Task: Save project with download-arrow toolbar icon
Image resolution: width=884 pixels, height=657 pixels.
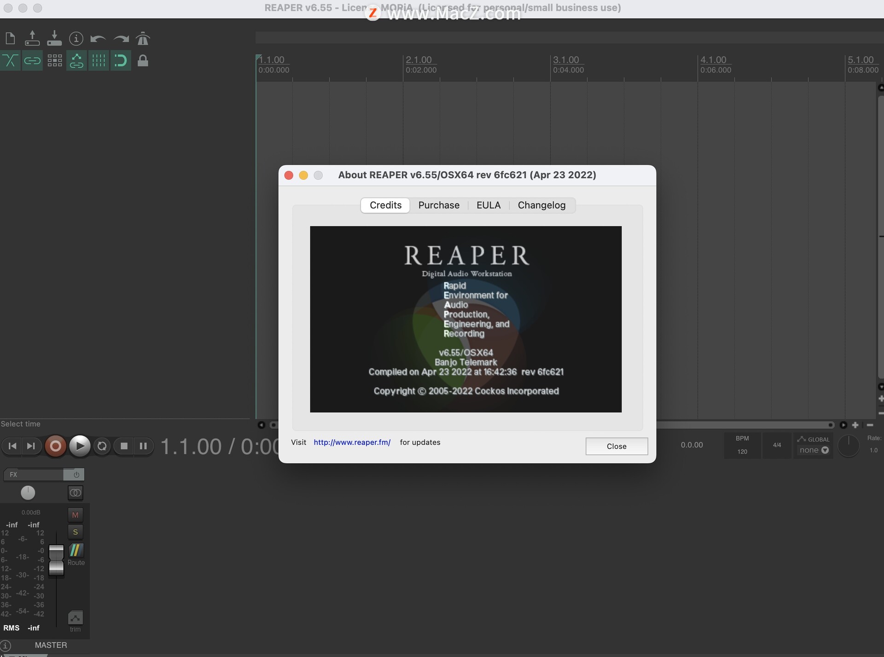Action: (54, 39)
